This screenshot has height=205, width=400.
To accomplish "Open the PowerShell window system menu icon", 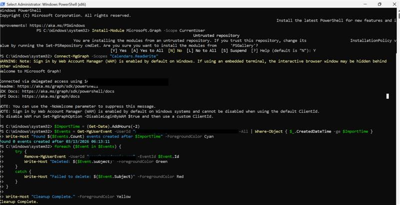I will (2, 4).
